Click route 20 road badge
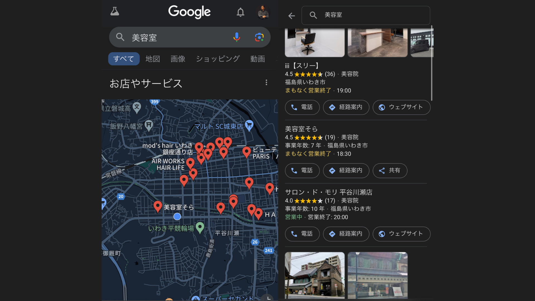The image size is (535, 301). click(x=121, y=196)
